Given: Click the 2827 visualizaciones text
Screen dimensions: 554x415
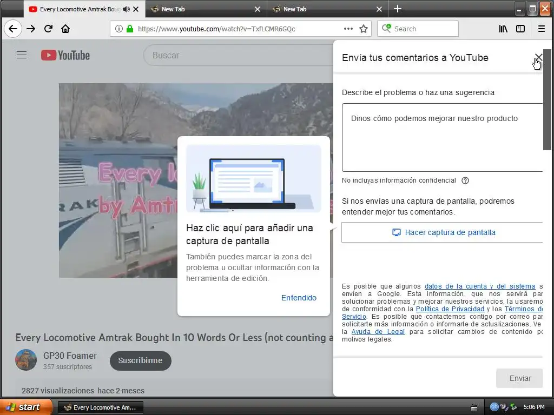Looking at the screenshot, I should coord(57,391).
